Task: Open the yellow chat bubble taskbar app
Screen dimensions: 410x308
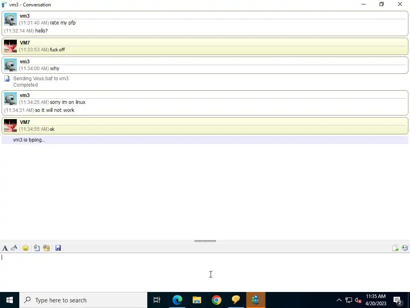Action: (236, 300)
